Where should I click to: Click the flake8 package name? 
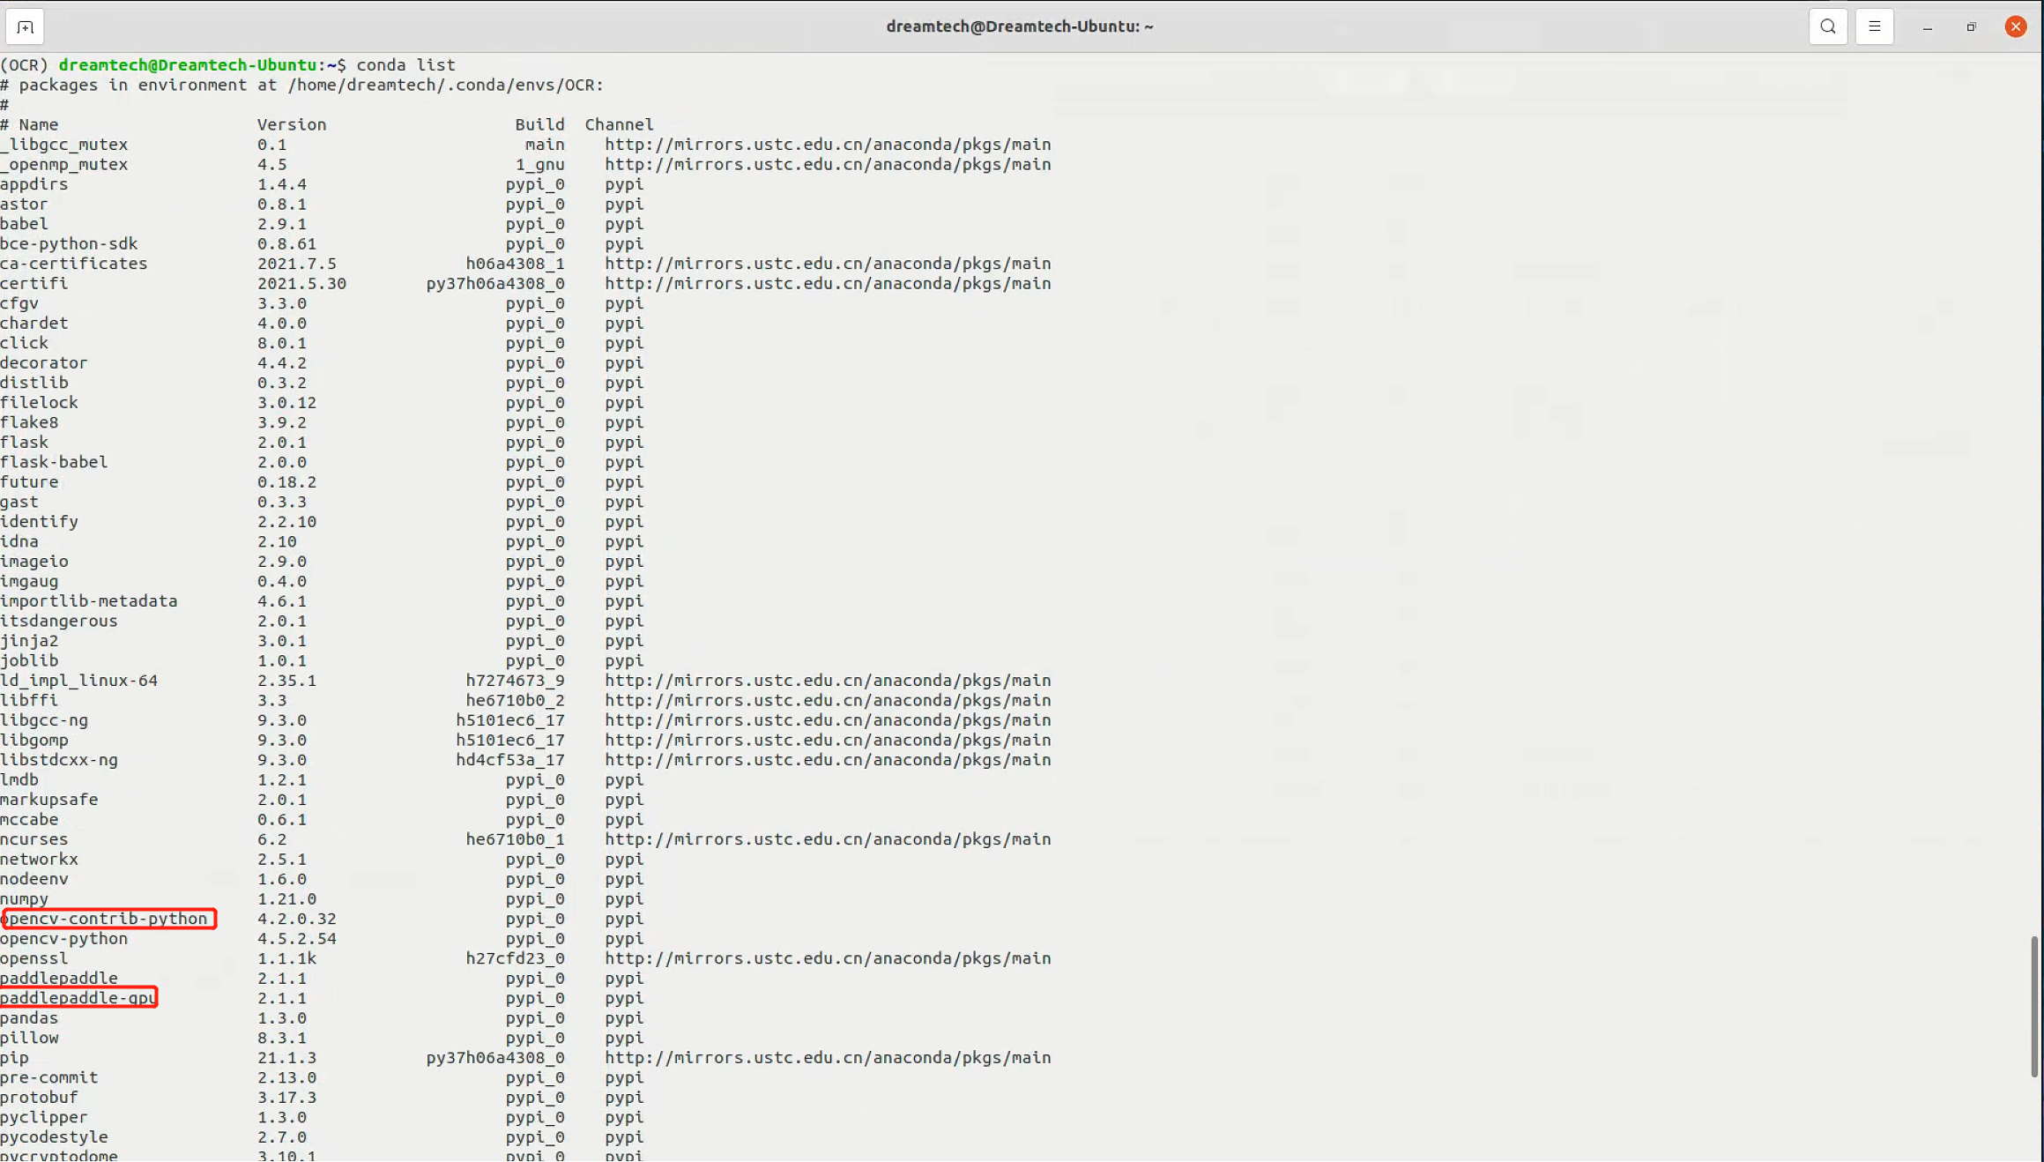[29, 422]
